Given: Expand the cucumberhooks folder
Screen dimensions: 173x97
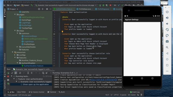Looking at the screenshot, I should 17,47.
